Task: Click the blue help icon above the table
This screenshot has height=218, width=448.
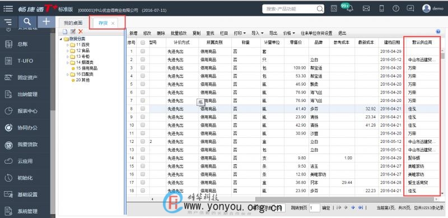Action: [x=438, y=31]
